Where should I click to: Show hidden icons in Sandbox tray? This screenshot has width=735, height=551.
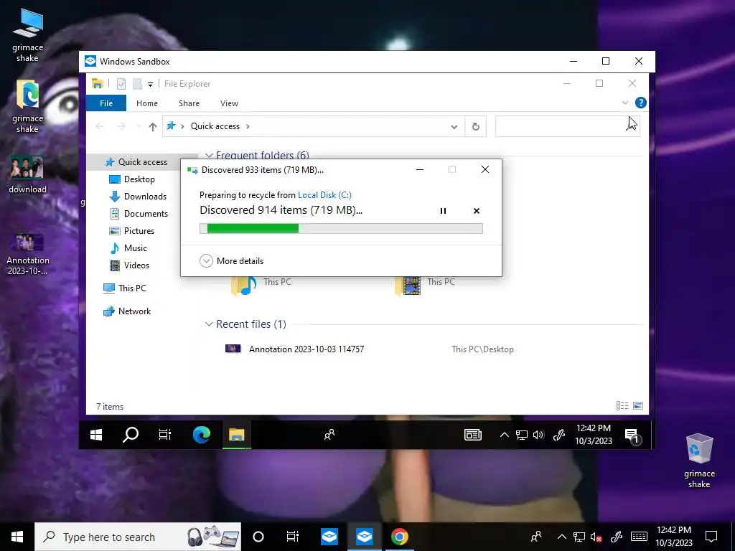tap(504, 435)
